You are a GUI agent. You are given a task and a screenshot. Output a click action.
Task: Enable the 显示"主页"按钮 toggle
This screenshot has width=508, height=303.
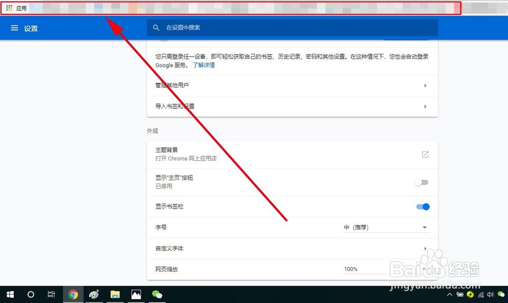point(422,182)
